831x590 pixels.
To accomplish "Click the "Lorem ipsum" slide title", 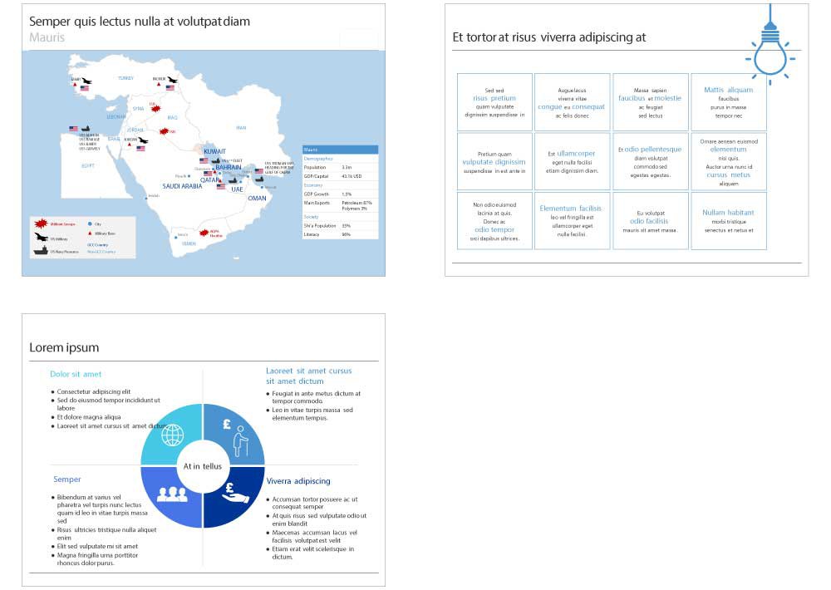I will point(64,347).
